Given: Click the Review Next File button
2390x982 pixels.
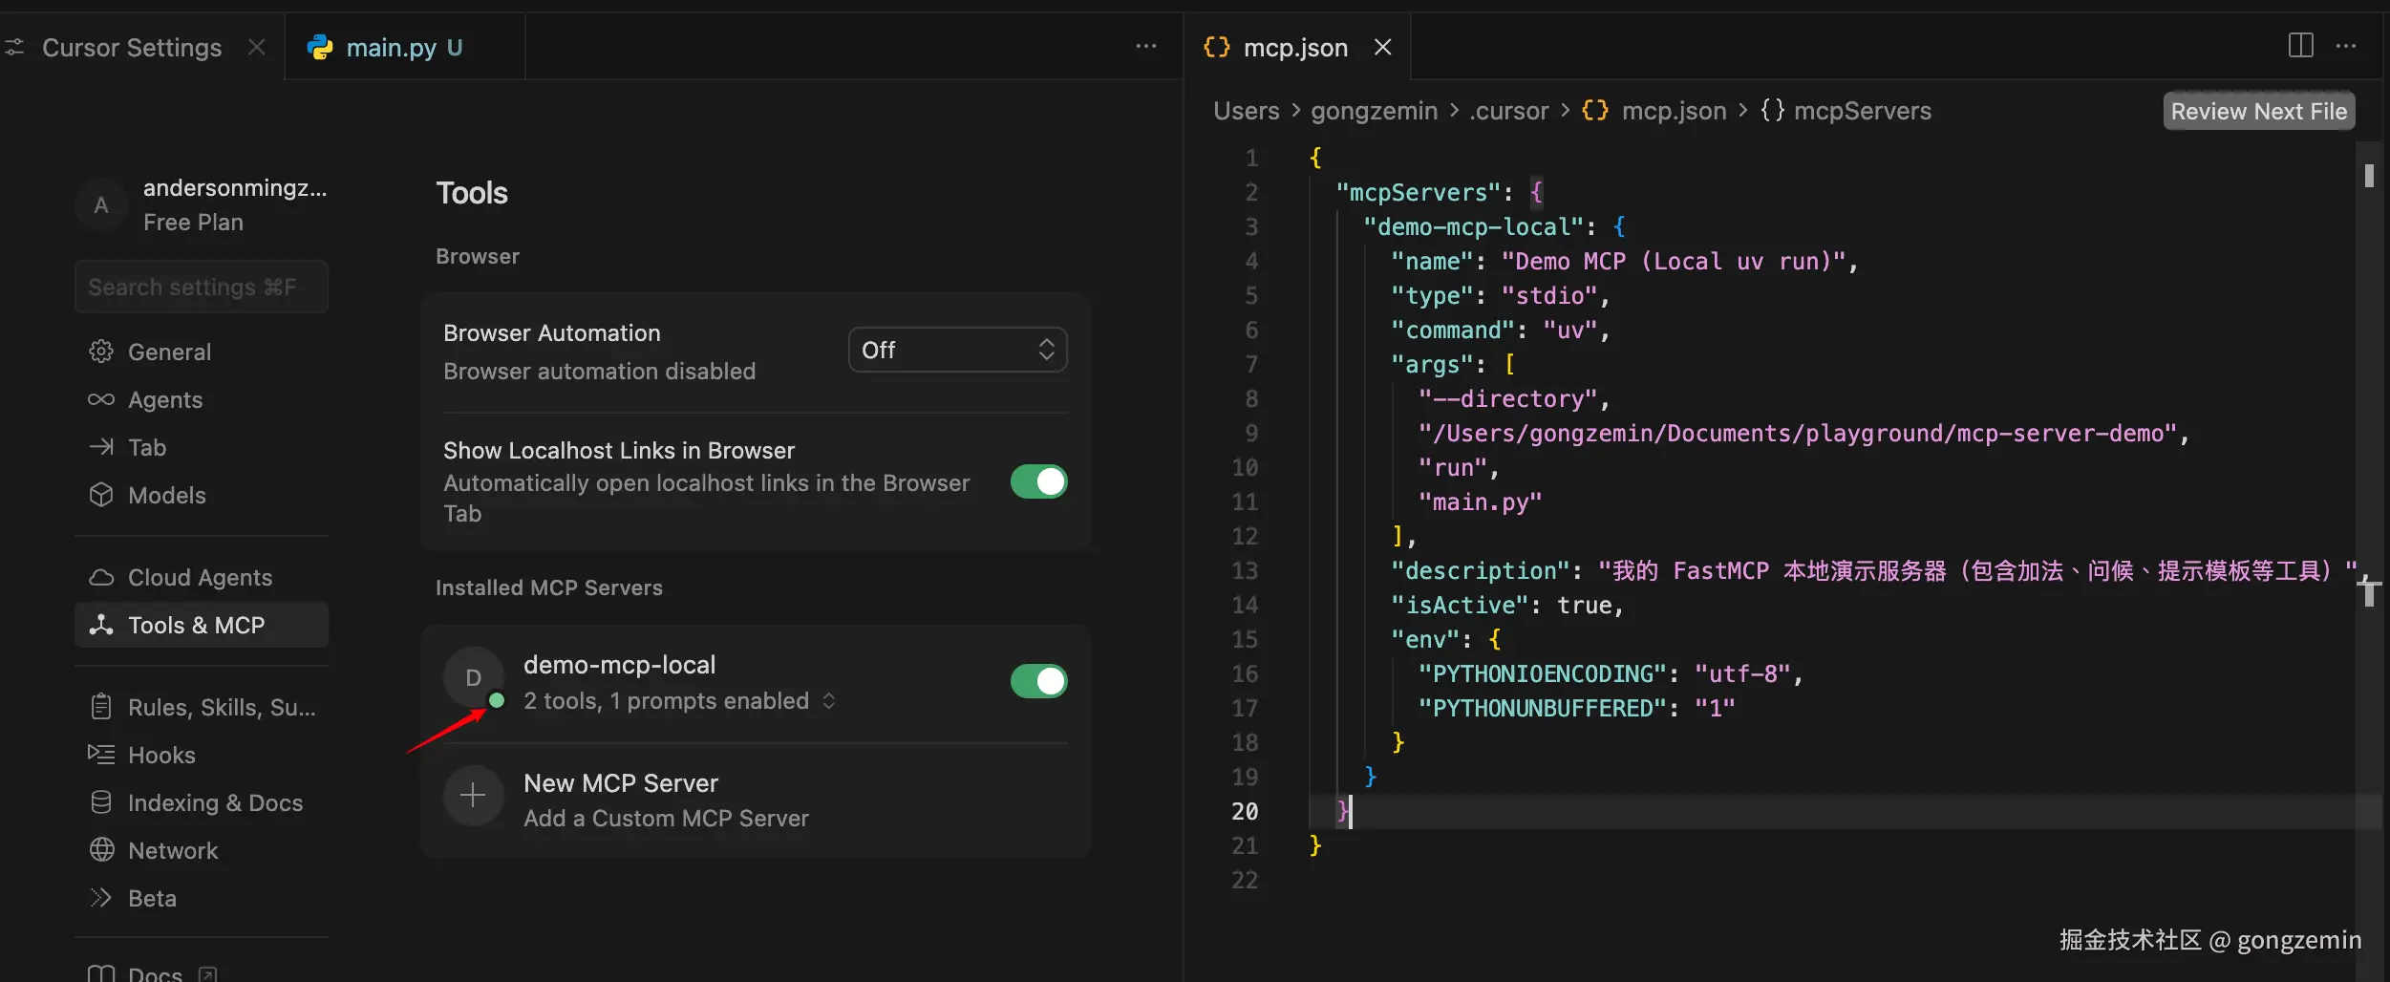Looking at the screenshot, I should pyautogui.click(x=2258, y=111).
